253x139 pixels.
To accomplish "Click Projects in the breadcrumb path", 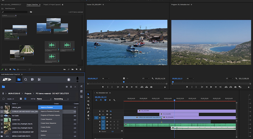I will pyautogui.click(x=28, y=93).
